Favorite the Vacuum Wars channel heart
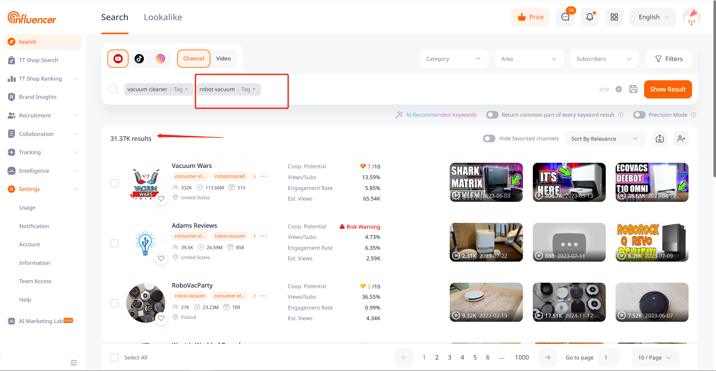 [x=161, y=198]
